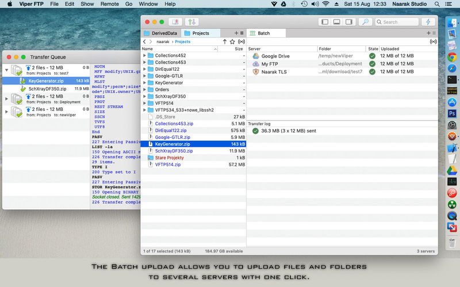This screenshot has height=287, width=460.
Task: Toggle the bottom panel view button
Action: pos(336,22)
